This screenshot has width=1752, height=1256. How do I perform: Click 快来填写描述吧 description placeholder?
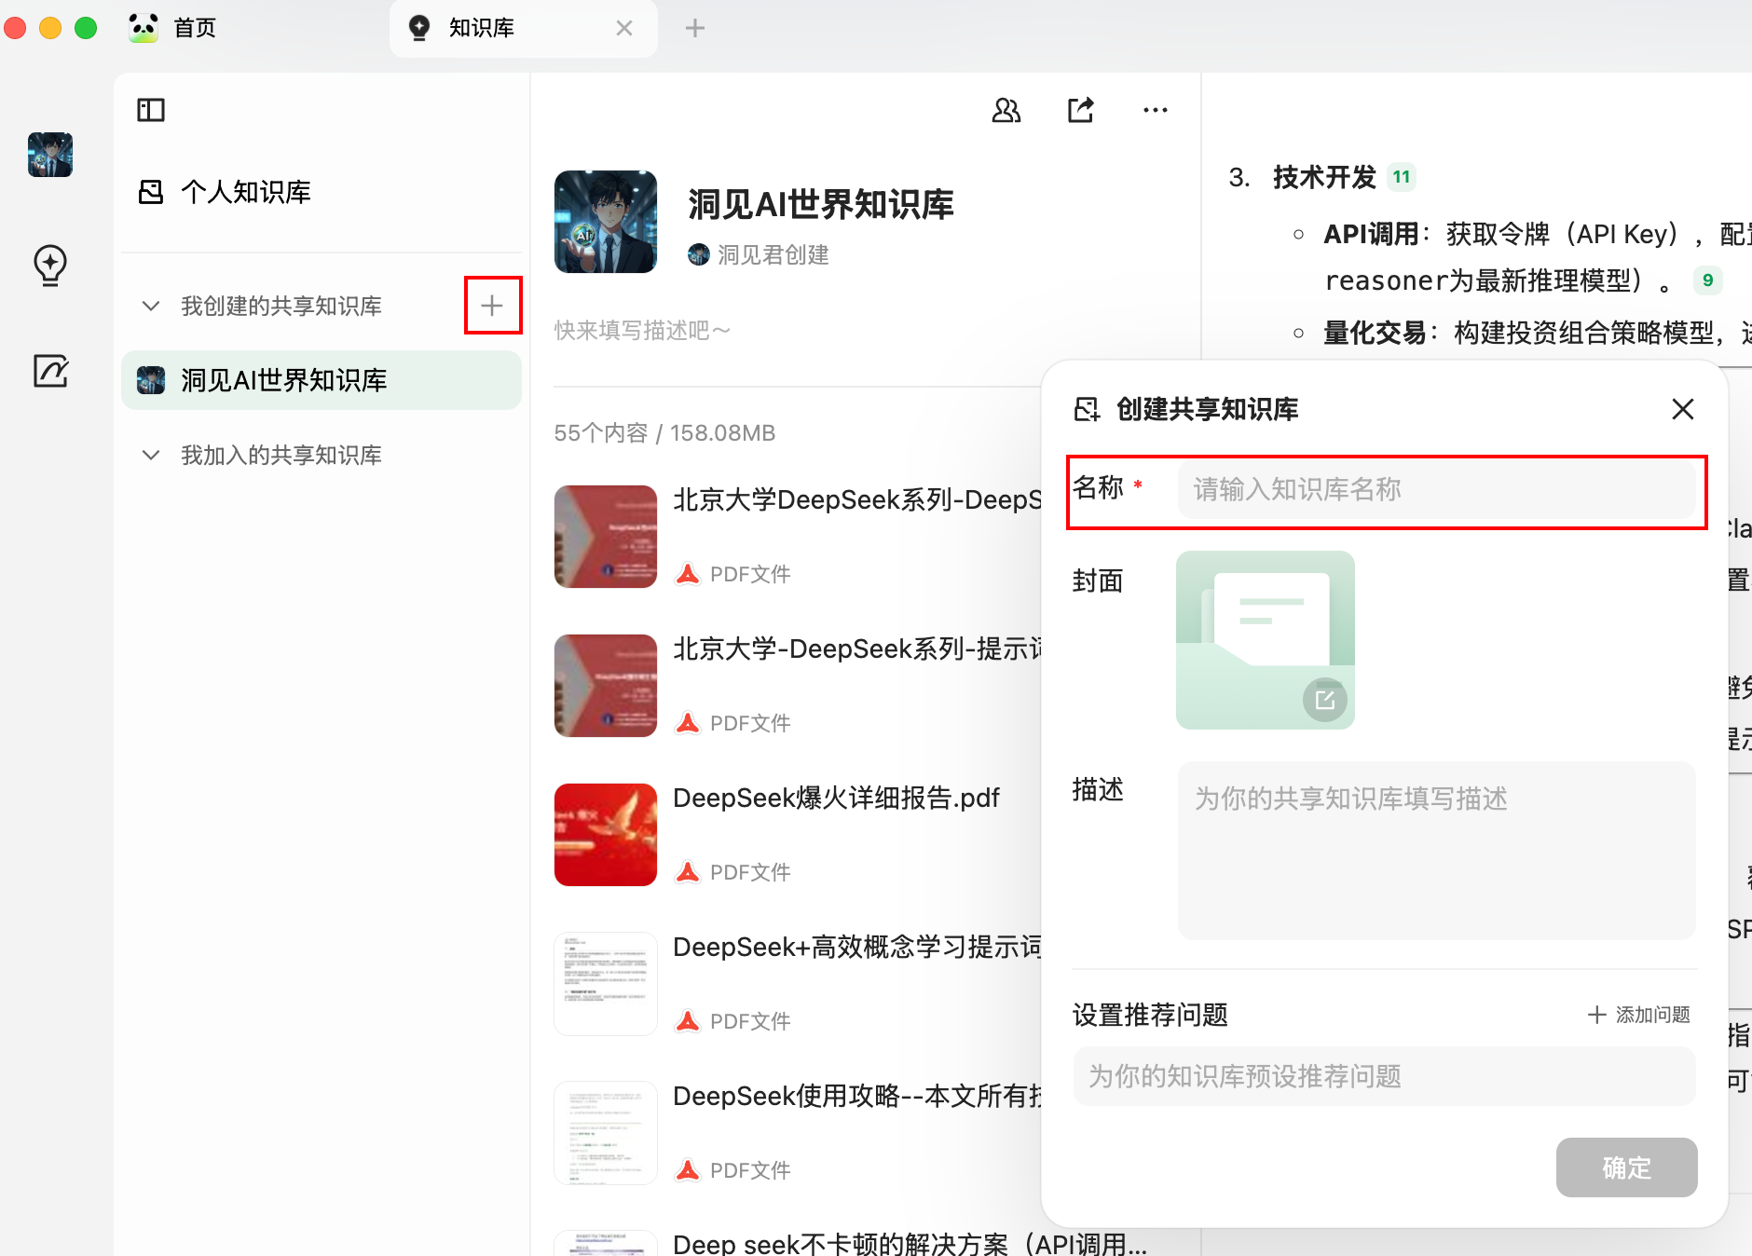[x=643, y=331]
